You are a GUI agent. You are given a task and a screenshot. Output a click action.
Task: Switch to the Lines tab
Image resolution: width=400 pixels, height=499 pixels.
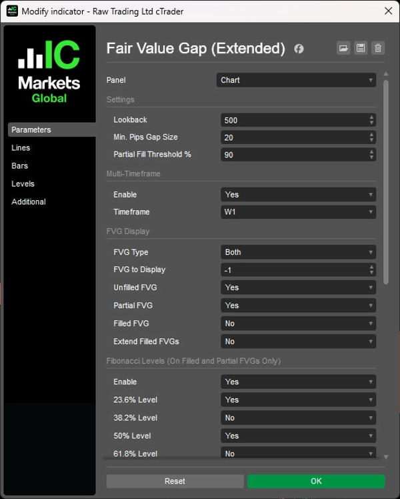click(x=21, y=148)
